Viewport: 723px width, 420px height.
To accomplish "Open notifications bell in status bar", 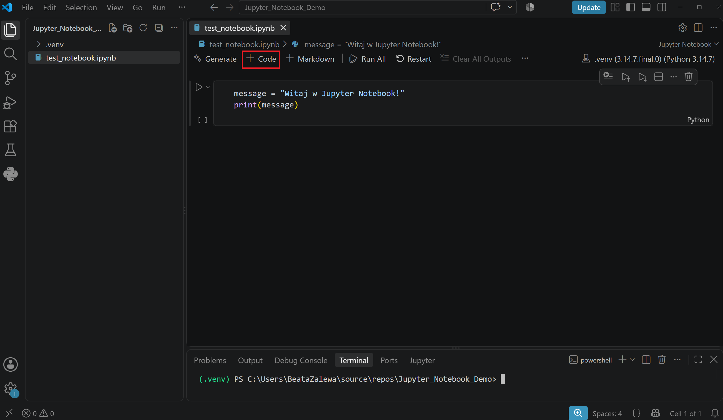I will pyautogui.click(x=715, y=413).
